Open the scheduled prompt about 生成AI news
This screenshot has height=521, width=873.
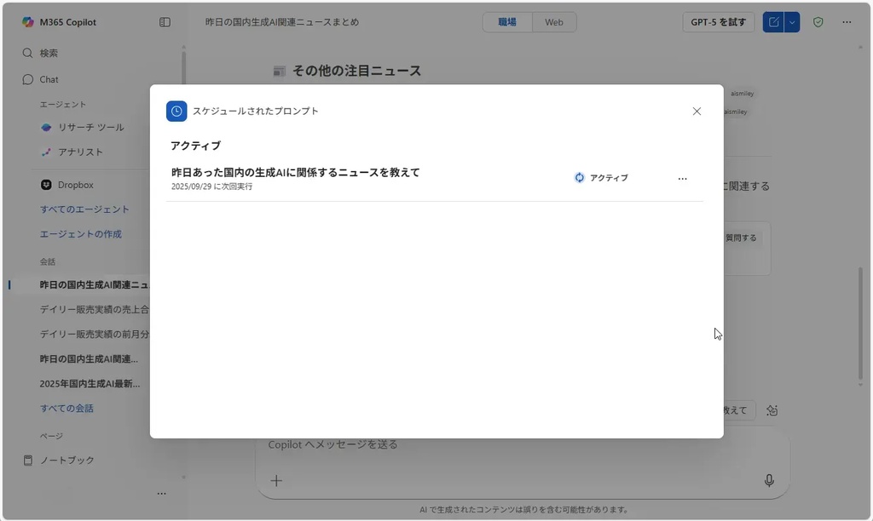click(295, 173)
